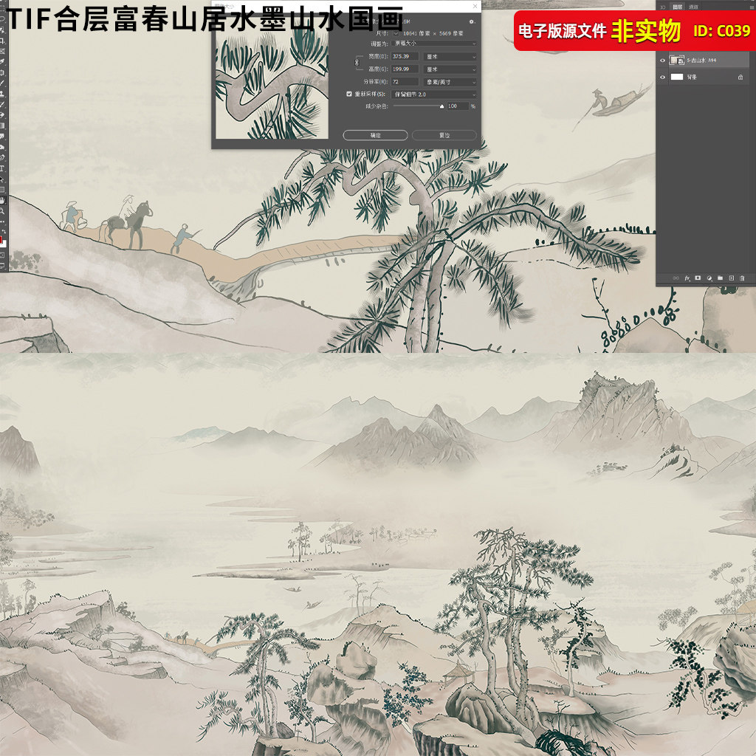
Task: Select the Brush tool
Action: [2, 83]
